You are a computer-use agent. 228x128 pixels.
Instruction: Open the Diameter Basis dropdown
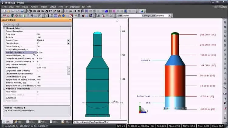[x=69, y=43]
